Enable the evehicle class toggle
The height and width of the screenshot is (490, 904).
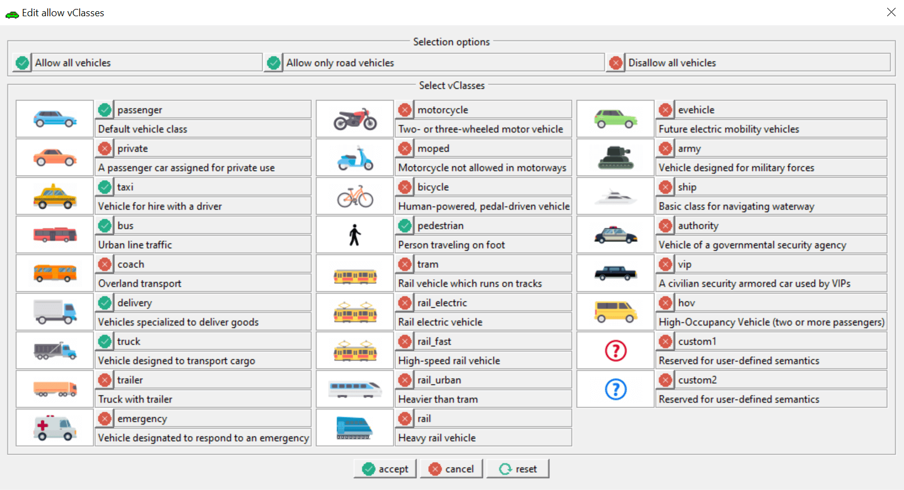665,110
